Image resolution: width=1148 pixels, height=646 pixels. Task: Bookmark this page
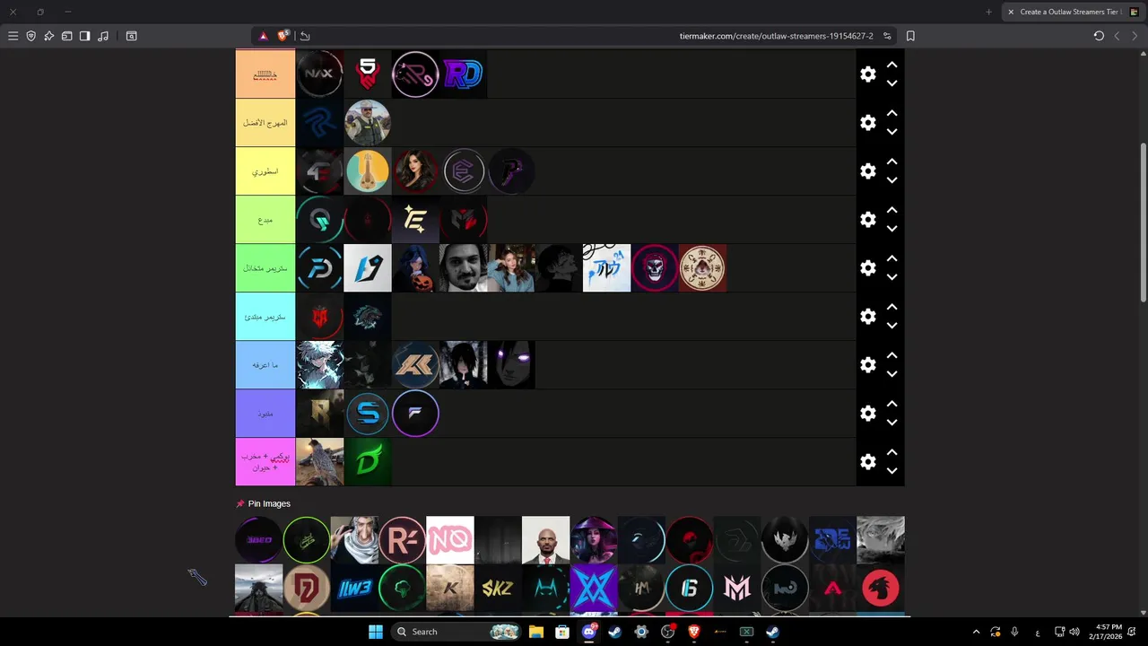910,36
